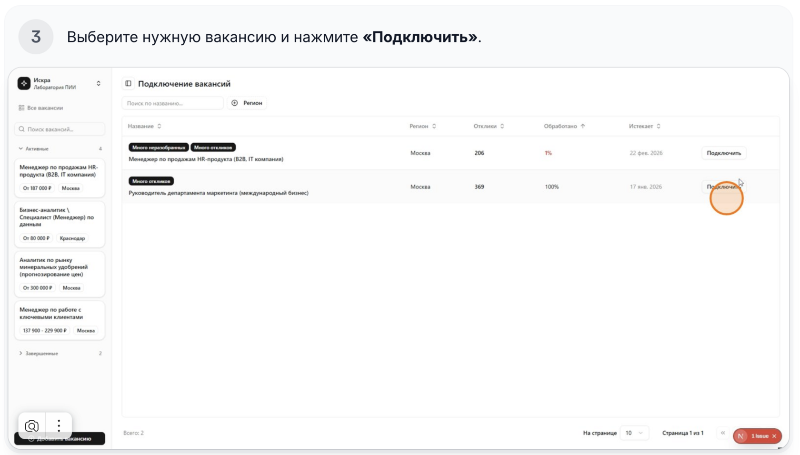This screenshot has height=455, width=800.
Task: Toggle the sidebar panel icon beside Подключение вакансий
Action: [128, 84]
